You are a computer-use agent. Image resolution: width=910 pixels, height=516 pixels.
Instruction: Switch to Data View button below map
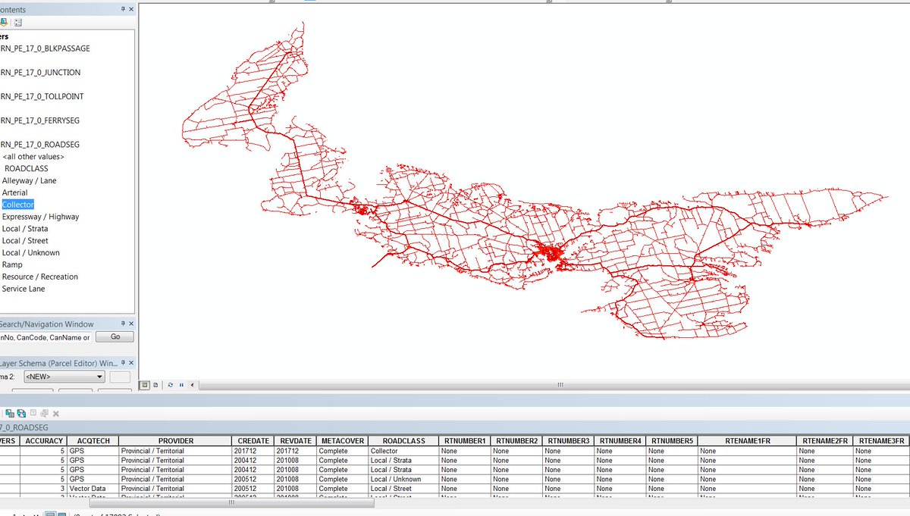145,385
